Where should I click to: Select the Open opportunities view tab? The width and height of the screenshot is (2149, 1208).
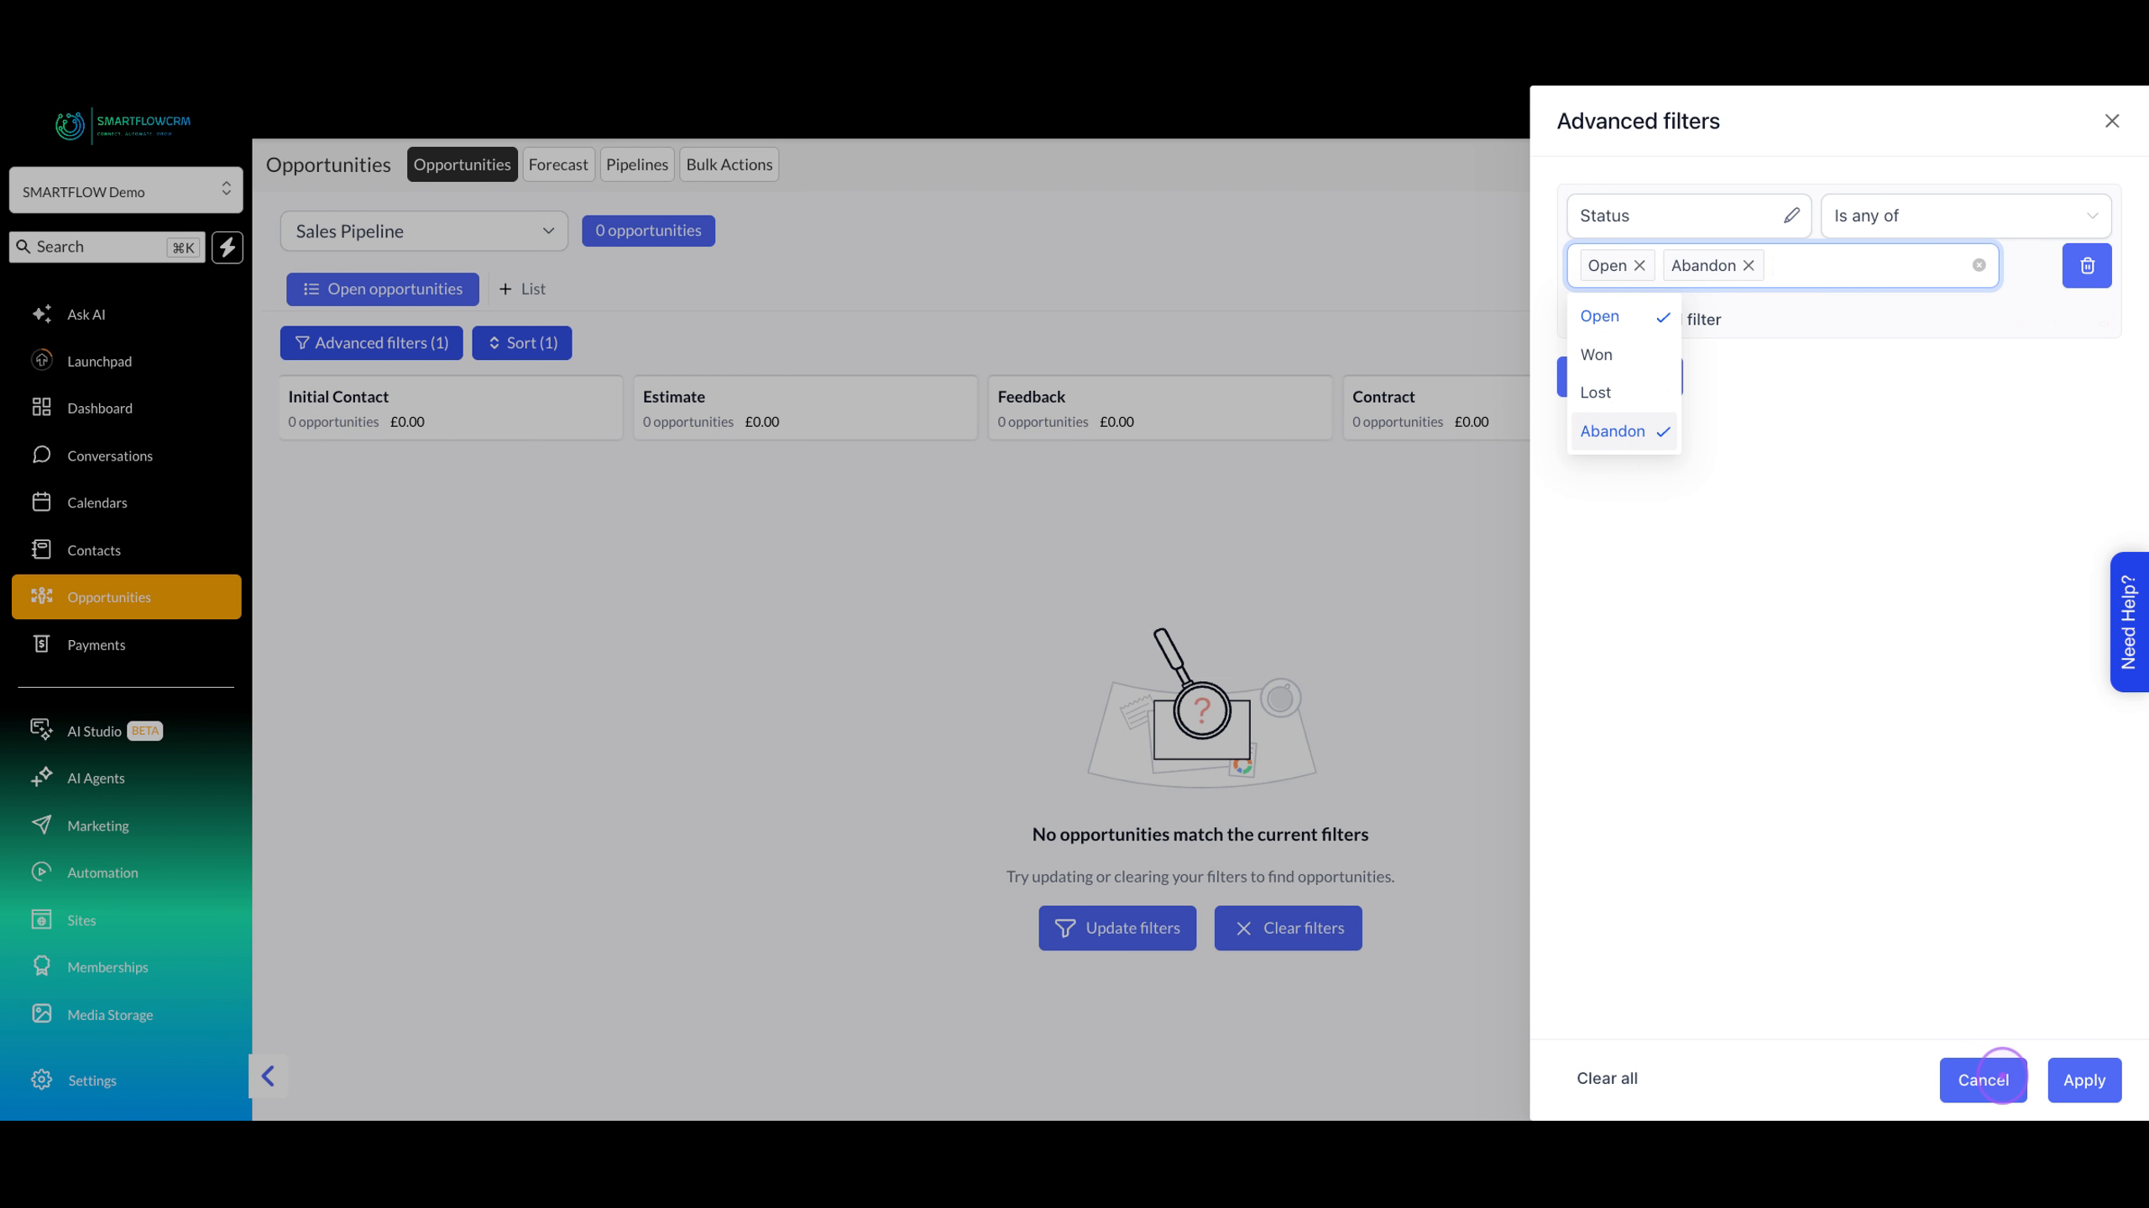coord(383,289)
